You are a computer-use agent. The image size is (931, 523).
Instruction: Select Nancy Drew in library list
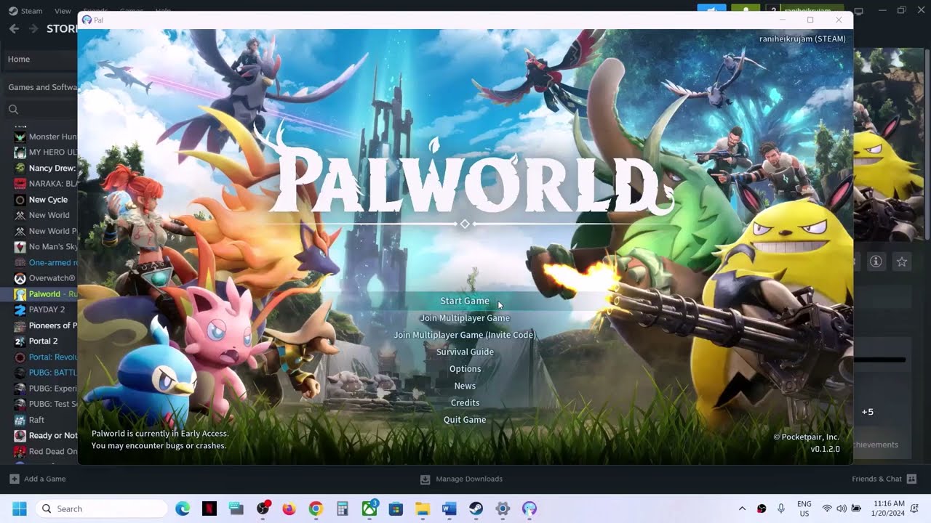tap(46, 168)
